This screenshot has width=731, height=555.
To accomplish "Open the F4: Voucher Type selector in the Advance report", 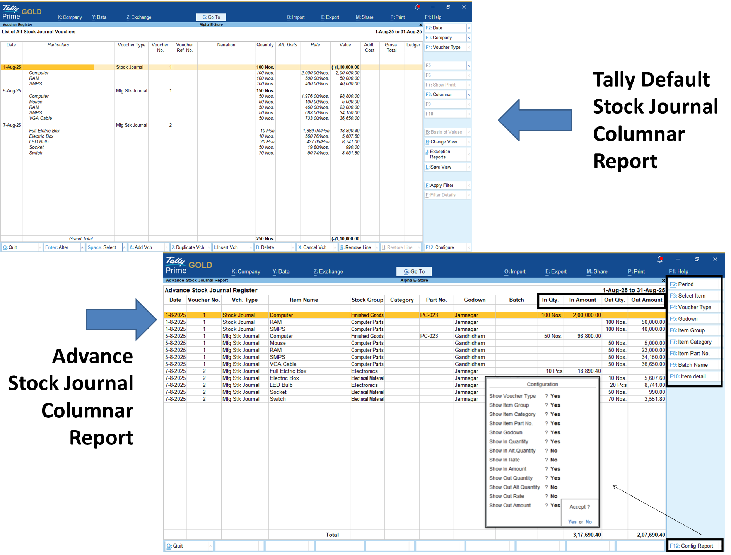I will (x=694, y=307).
